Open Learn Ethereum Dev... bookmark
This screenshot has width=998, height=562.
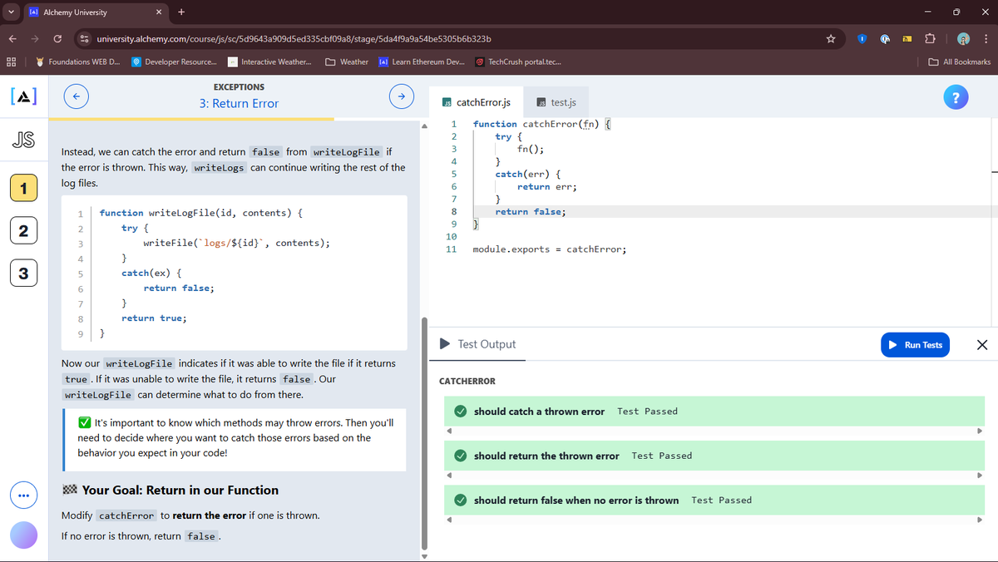[x=422, y=62]
